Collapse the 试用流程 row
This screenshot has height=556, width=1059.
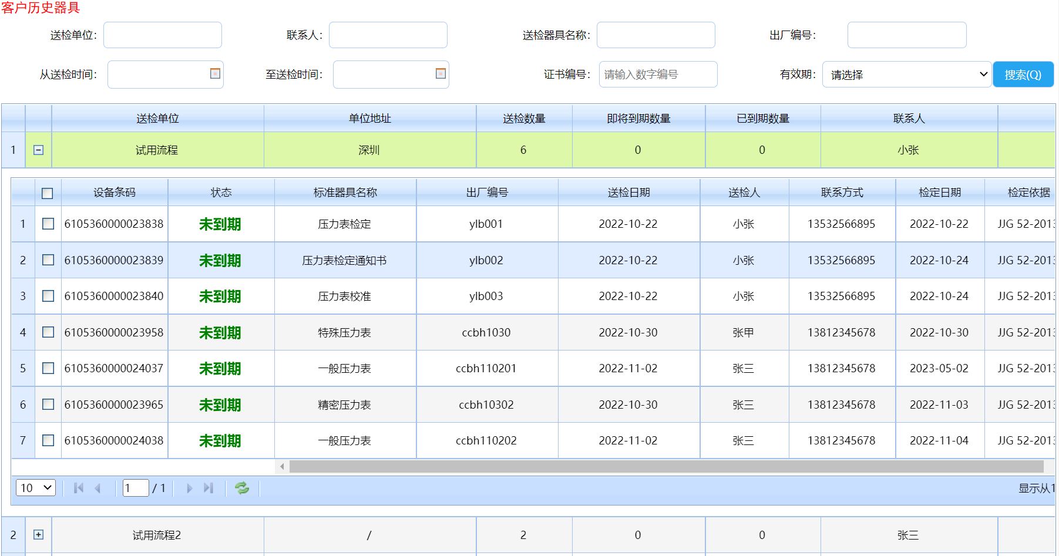(38, 150)
